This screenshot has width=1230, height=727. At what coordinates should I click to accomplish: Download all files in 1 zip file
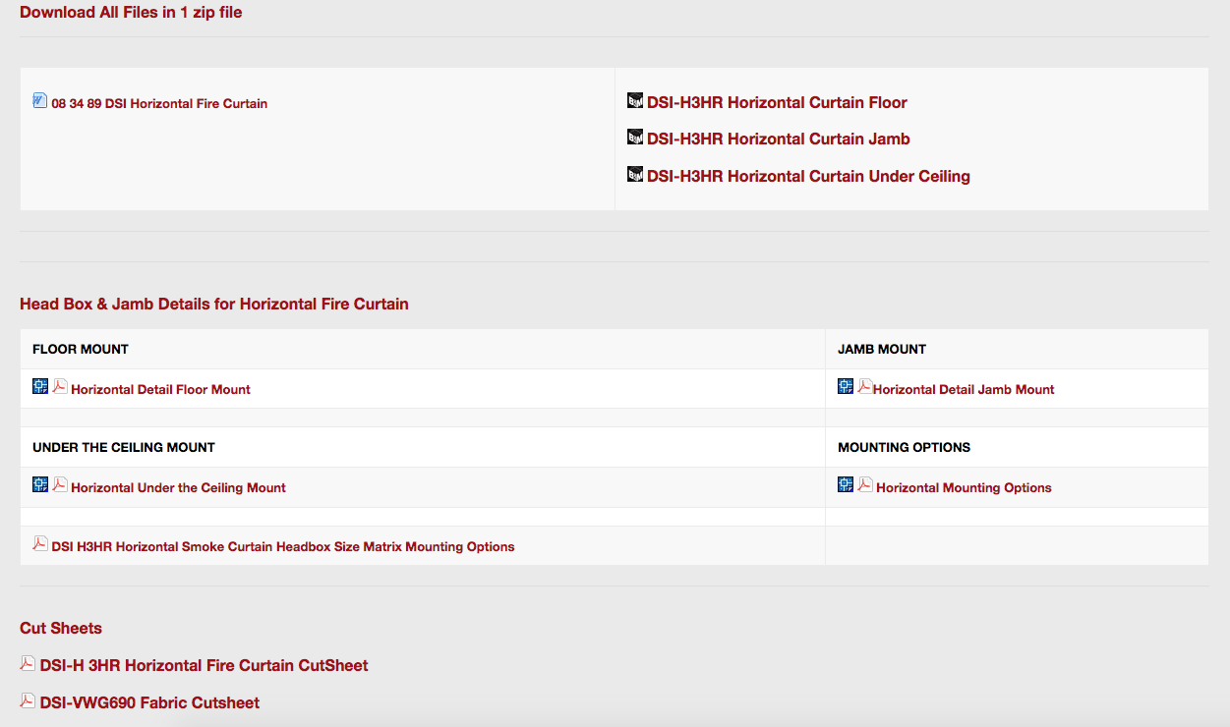point(131,13)
